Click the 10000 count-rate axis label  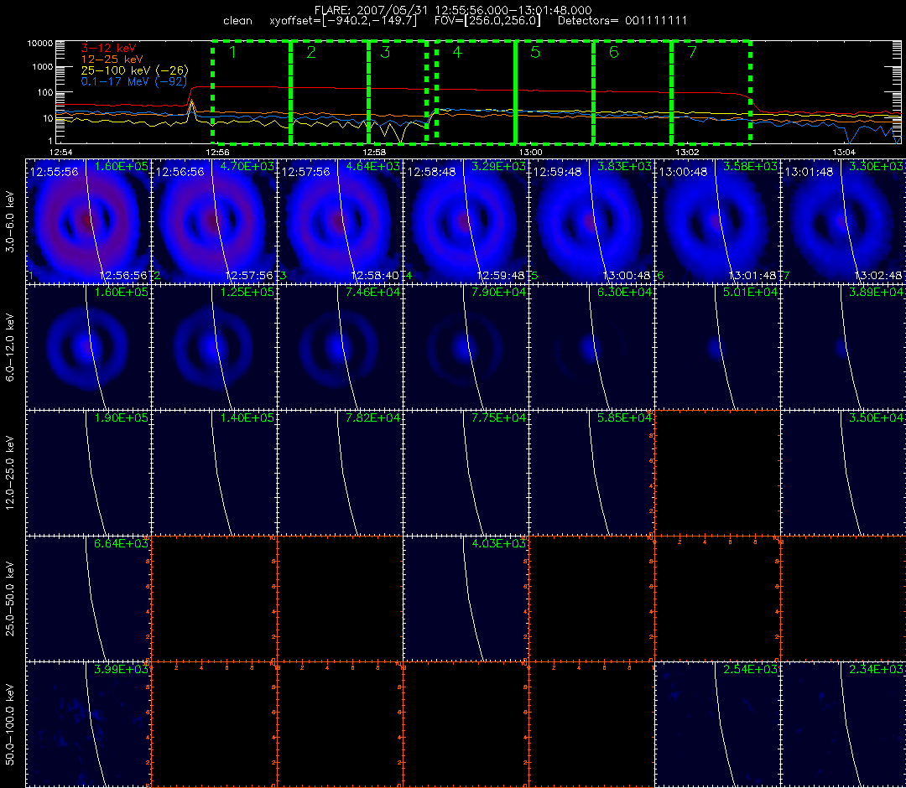tap(42, 44)
